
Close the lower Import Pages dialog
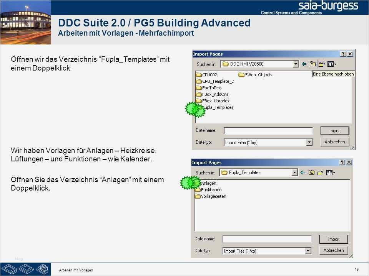tap(349, 163)
